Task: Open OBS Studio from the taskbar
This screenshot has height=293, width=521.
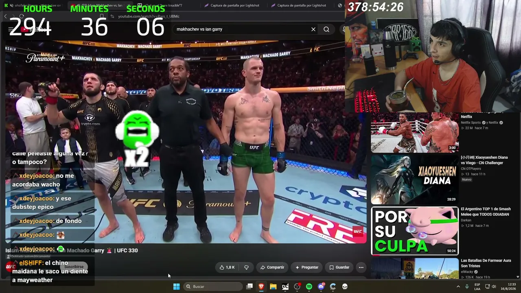Action: (297, 286)
